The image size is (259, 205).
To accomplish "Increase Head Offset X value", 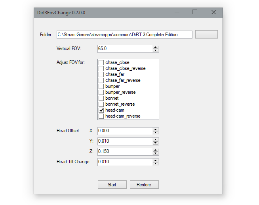I will pos(155,130).
